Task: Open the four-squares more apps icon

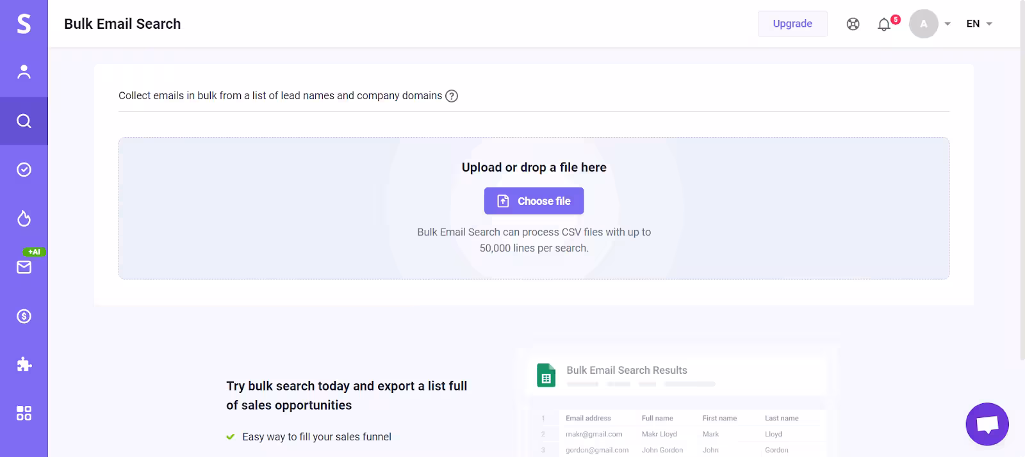Action: [24, 413]
